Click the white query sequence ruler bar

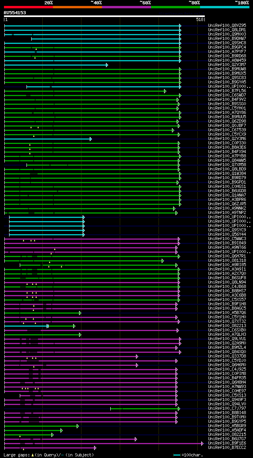point(104,16)
